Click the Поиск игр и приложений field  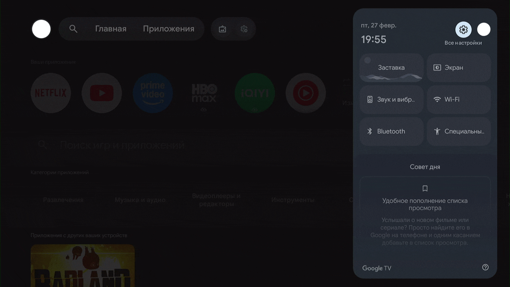[122, 145]
